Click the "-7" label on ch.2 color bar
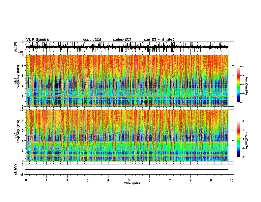261x202 pixels. pos(243,157)
